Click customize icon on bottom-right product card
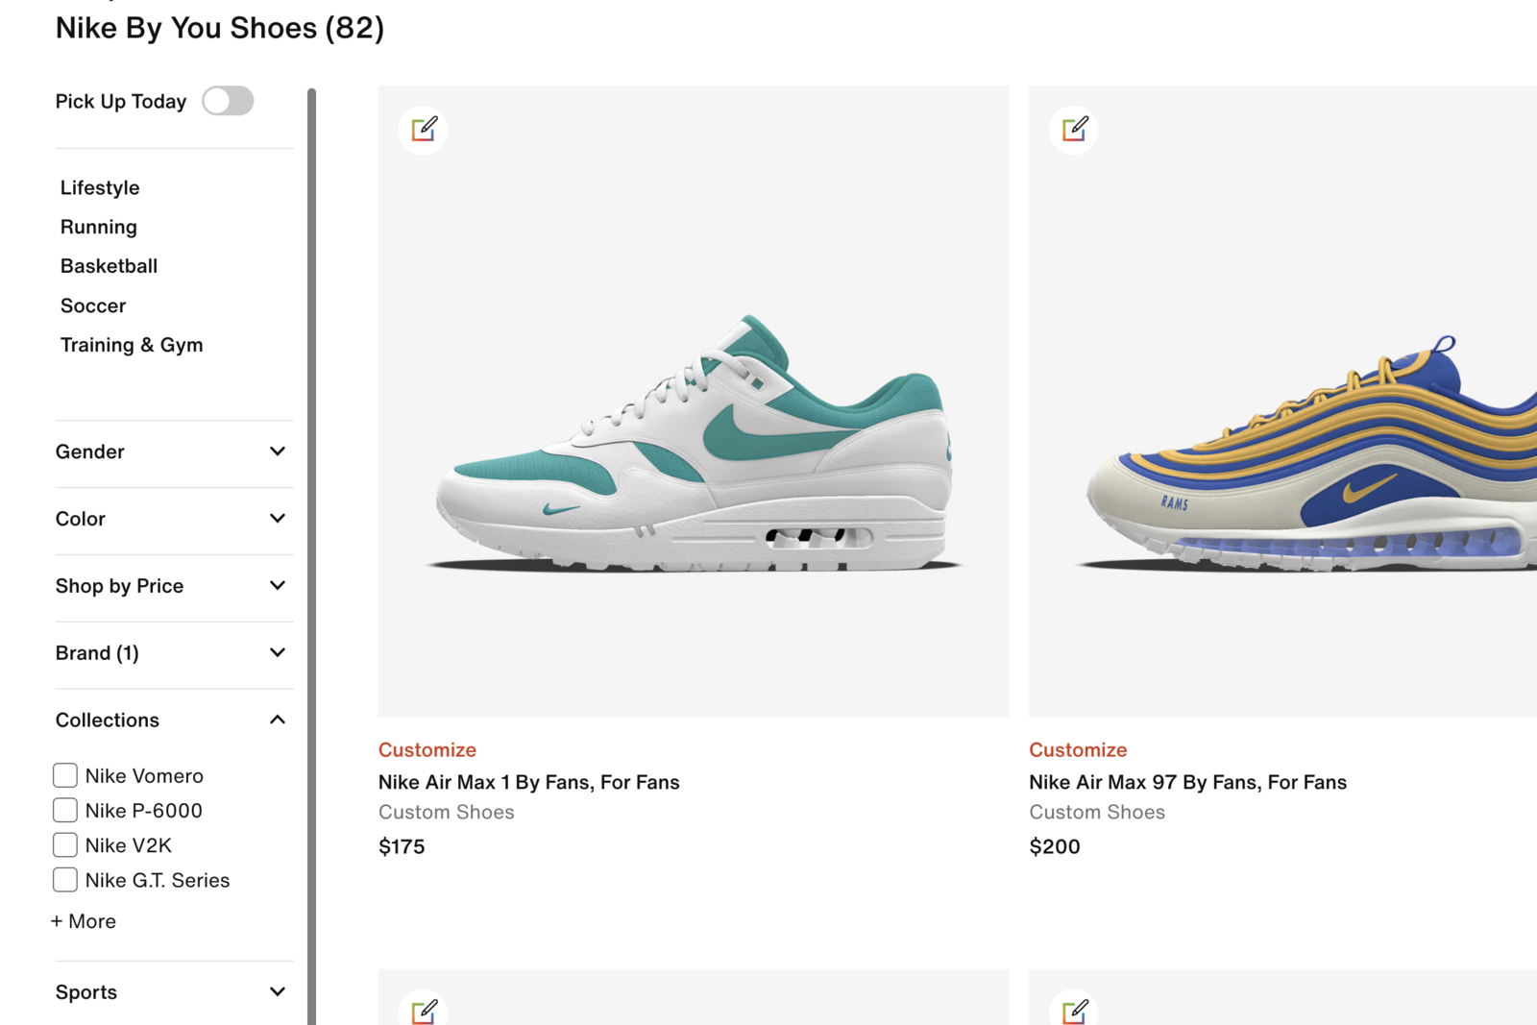This screenshot has height=1025, width=1537. (1074, 1011)
